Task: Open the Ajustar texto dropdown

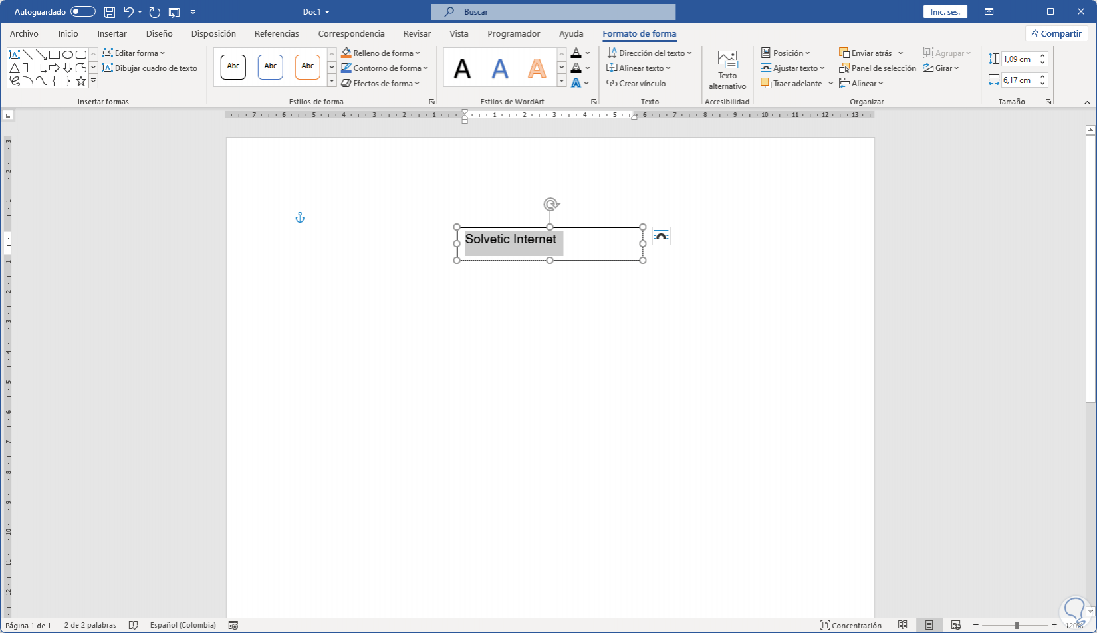Action: coord(793,68)
